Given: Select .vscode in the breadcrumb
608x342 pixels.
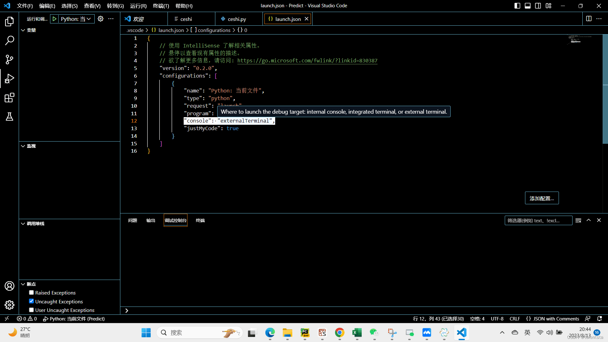Looking at the screenshot, I should (135, 30).
